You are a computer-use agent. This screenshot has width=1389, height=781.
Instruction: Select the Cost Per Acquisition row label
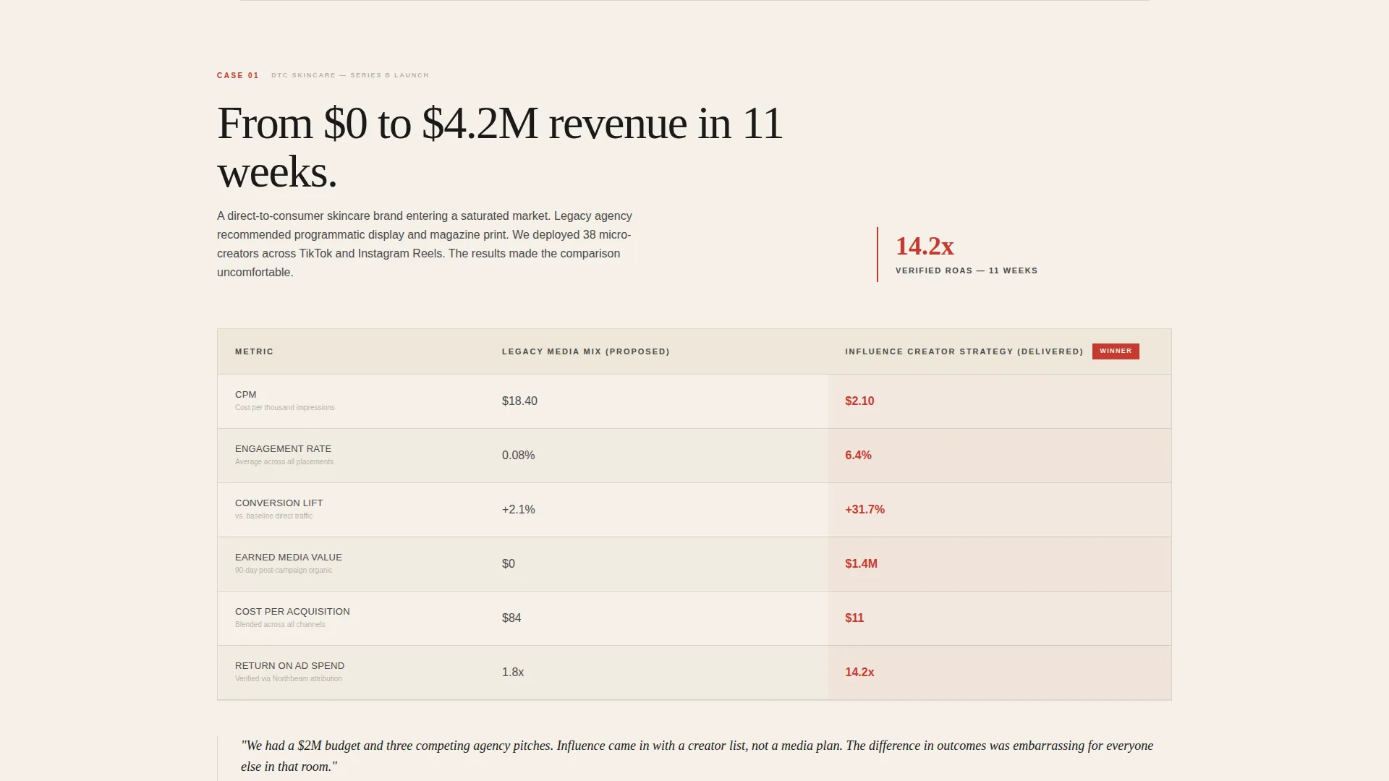(292, 612)
